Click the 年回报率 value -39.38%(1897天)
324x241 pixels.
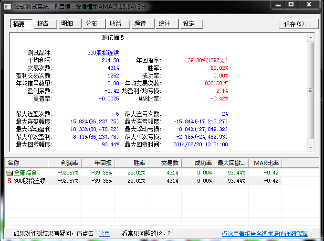(x=206, y=60)
